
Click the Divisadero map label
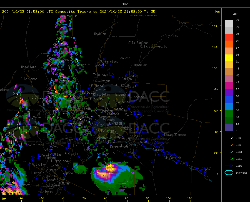[x=136, y=97]
